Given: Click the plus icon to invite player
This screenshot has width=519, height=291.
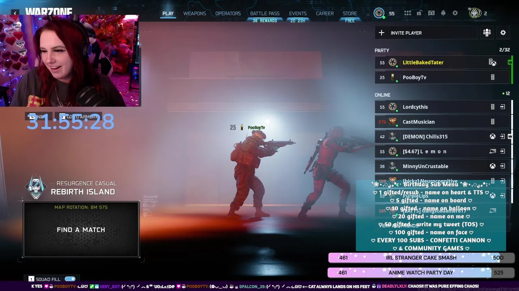Looking at the screenshot, I should click(382, 33).
